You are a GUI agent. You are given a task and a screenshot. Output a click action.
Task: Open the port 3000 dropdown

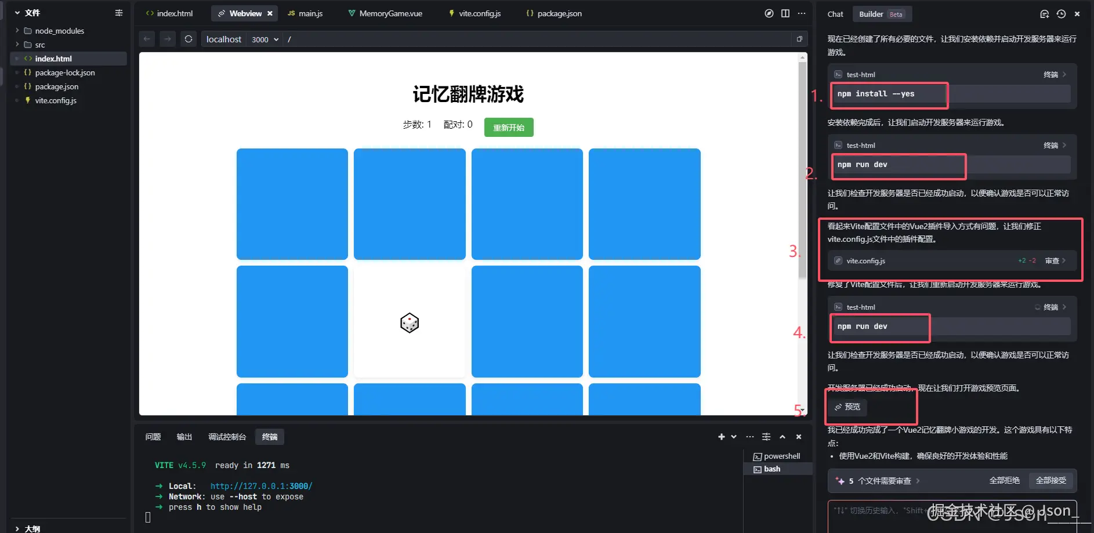[x=265, y=39]
